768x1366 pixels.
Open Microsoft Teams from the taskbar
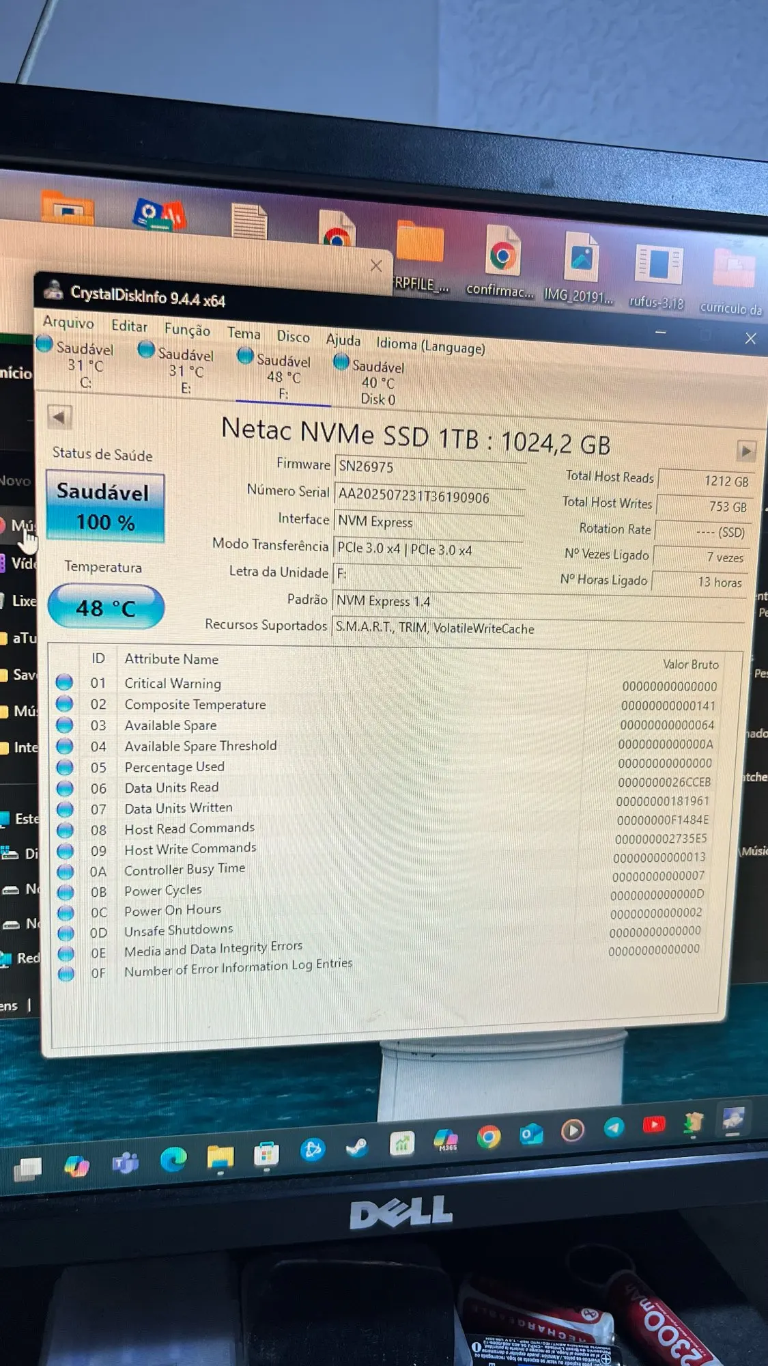click(x=126, y=1162)
